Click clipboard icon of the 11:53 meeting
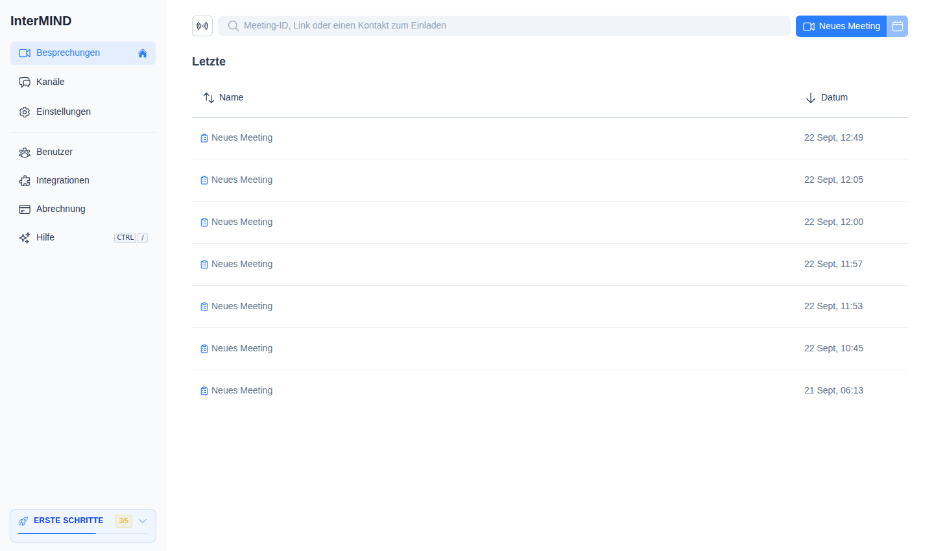Image resolution: width=934 pixels, height=551 pixels. click(x=204, y=307)
